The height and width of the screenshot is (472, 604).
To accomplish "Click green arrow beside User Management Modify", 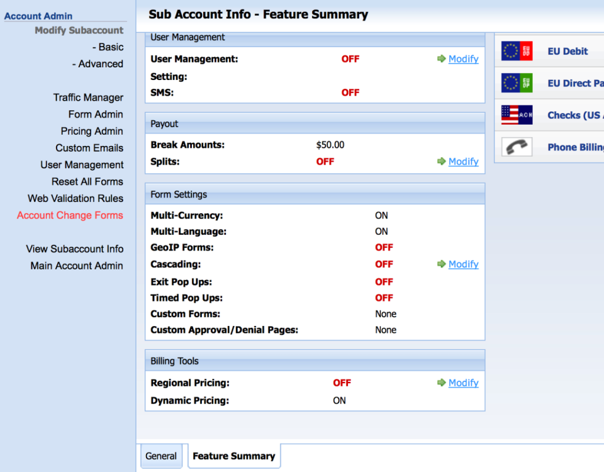I will [440, 59].
